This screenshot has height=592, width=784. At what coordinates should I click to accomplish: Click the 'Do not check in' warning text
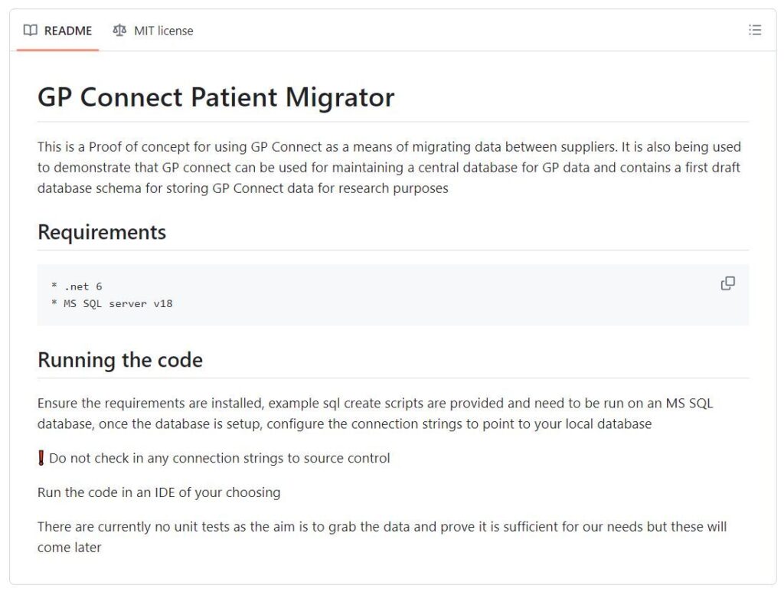coord(220,458)
